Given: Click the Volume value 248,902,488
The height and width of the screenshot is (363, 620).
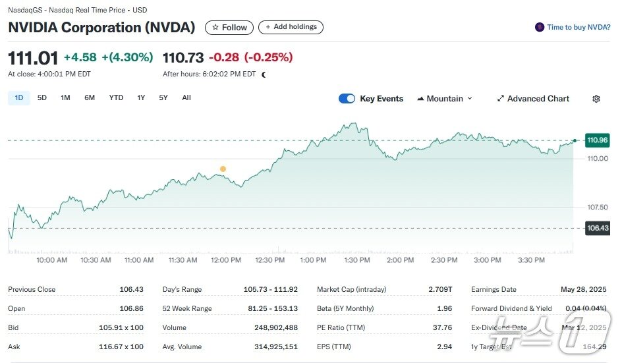Looking at the screenshot, I should pyautogui.click(x=276, y=327).
